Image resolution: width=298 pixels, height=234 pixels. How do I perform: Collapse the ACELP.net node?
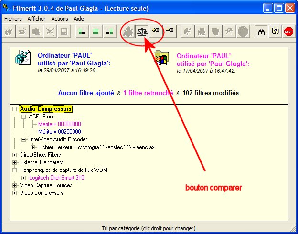point(23,117)
